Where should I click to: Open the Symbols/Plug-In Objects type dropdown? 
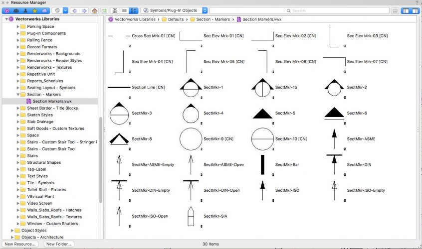tap(175, 10)
